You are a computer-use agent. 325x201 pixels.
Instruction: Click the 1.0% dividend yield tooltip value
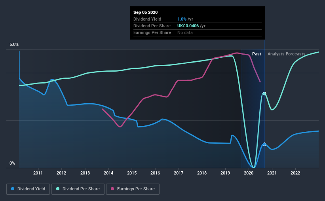(x=182, y=19)
